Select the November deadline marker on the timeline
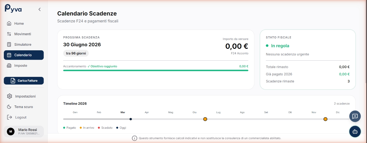The image size is (367, 143). pyautogui.click(x=325, y=119)
